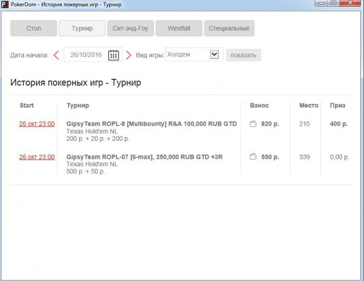Switch to the Windfall tab

point(179,28)
